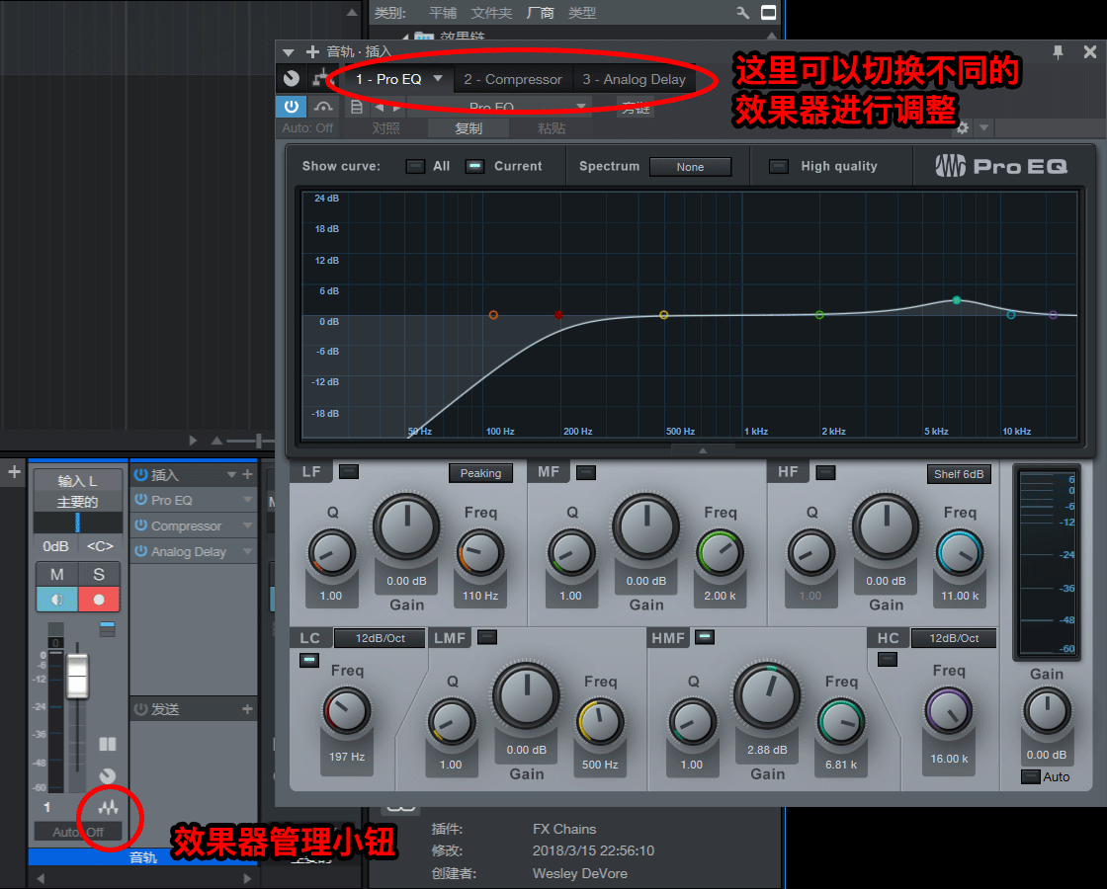Viewport: 1107px width, 889px height.
Task: Expand the plugin window title menu arrow
Action: tap(288, 52)
